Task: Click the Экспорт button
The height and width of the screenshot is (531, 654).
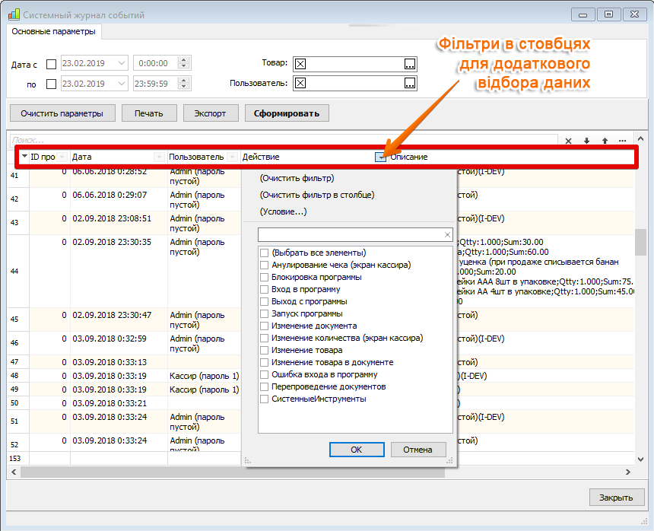Action: [x=210, y=113]
